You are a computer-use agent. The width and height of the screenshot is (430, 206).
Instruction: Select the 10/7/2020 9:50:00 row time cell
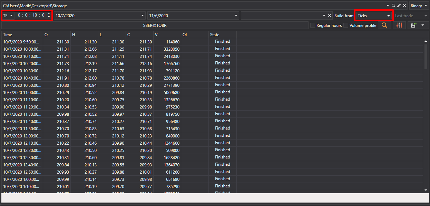[x=22, y=42]
